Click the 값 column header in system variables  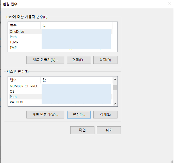coord(76,80)
